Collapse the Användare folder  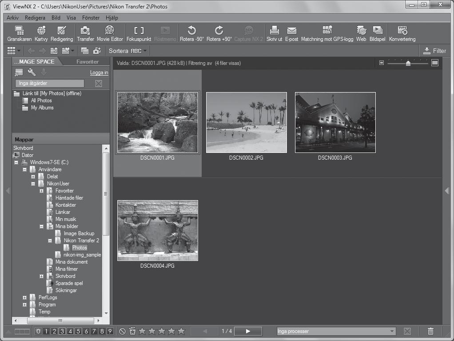(x=24, y=169)
